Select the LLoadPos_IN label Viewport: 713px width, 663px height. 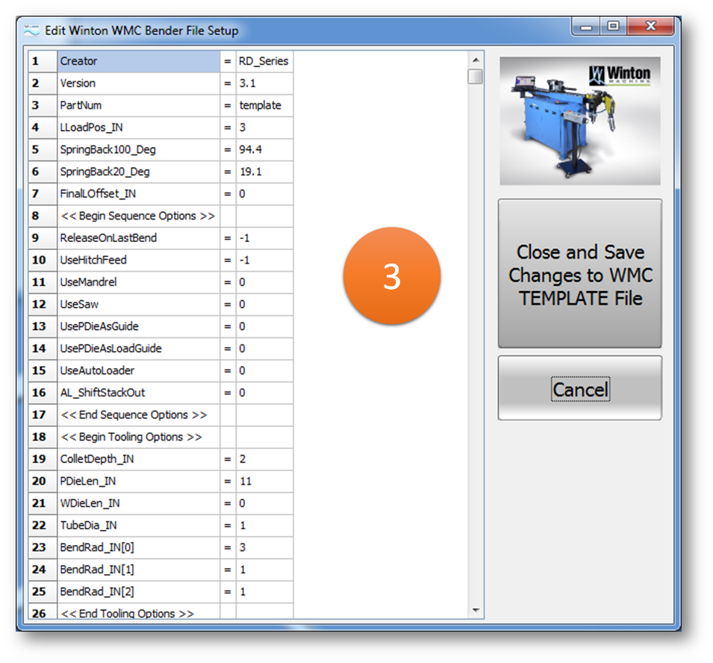pos(139,128)
